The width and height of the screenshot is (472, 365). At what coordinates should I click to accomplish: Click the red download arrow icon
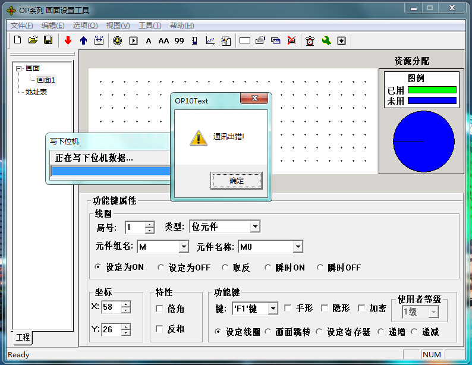(68, 40)
